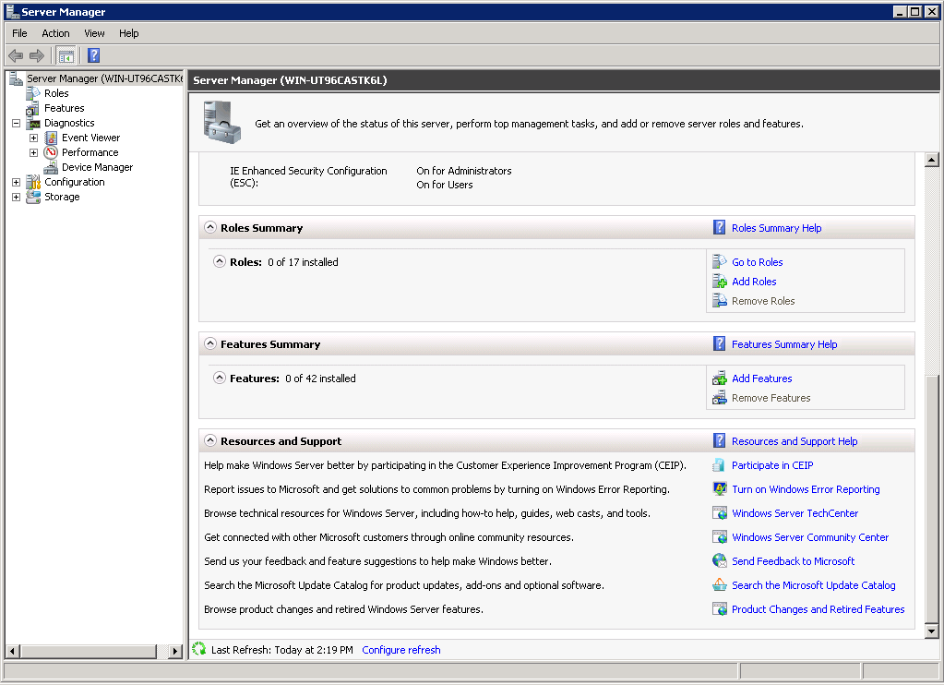The width and height of the screenshot is (944, 685).
Task: Open the View menu
Action: click(94, 33)
